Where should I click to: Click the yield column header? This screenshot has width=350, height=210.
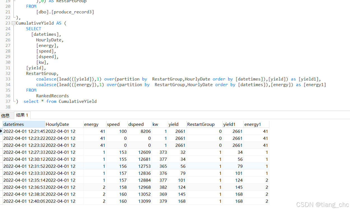pos(177,124)
